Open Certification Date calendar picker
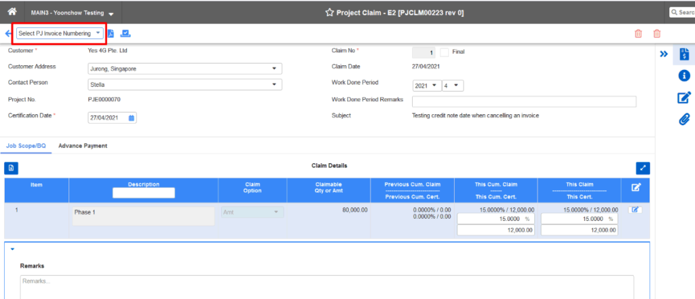The height and width of the screenshot is (299, 695). 131,118
